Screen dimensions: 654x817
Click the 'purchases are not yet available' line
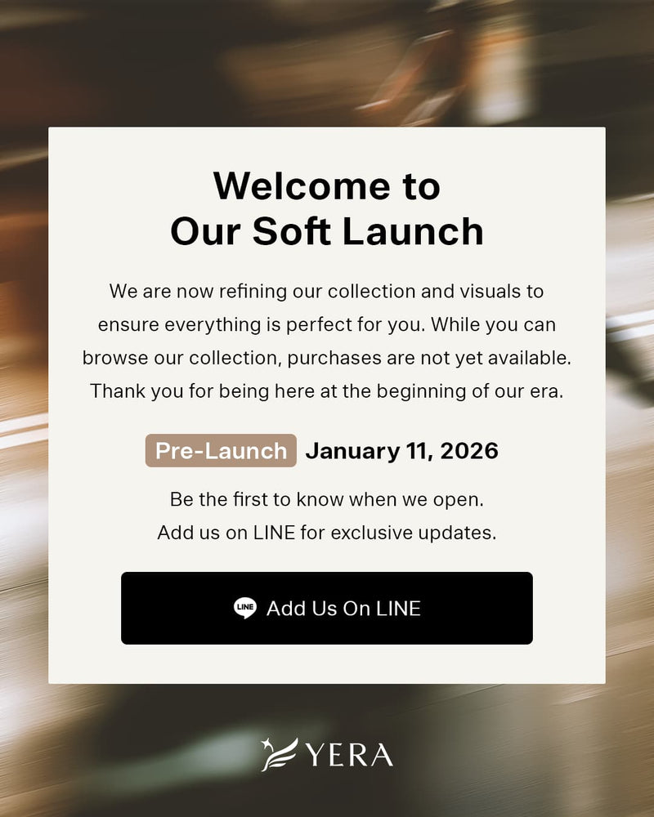click(x=327, y=358)
